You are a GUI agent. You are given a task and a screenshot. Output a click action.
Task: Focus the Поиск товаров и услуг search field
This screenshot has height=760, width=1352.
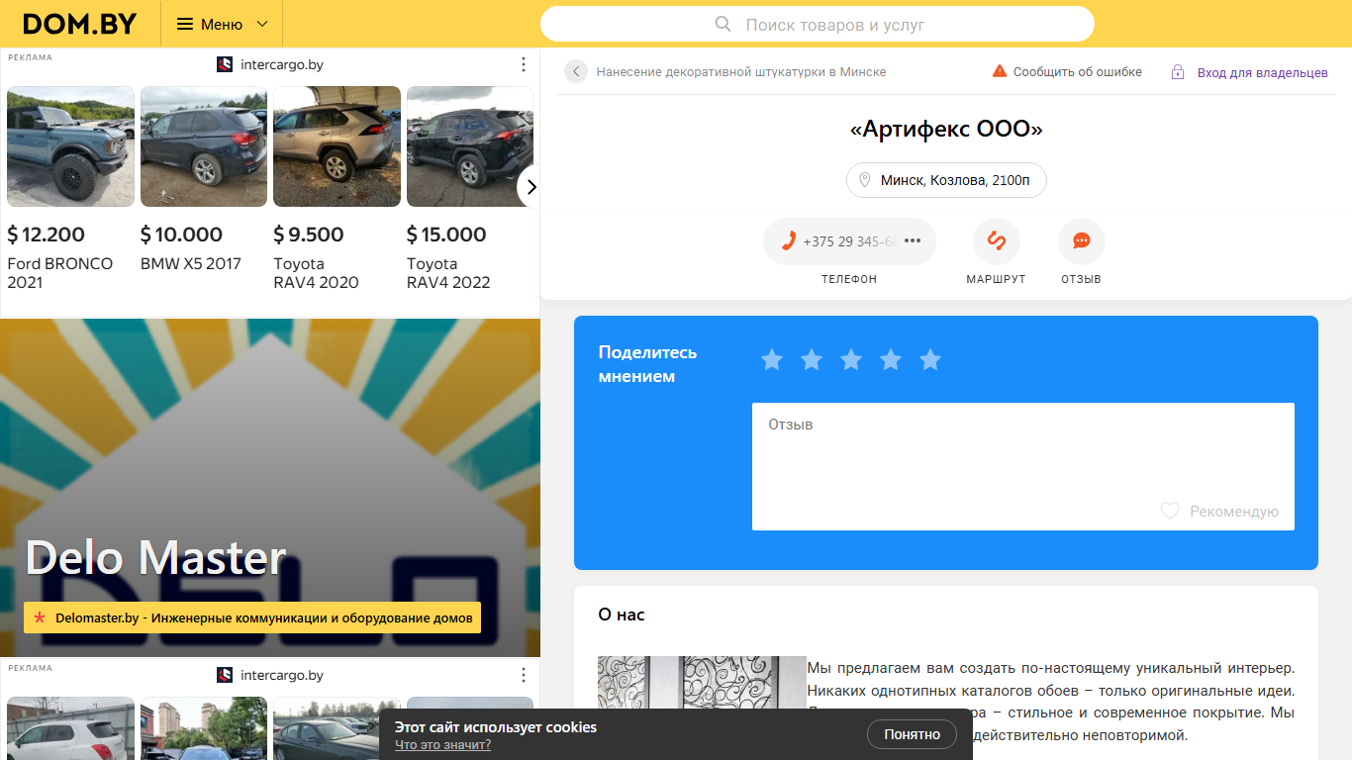click(818, 24)
